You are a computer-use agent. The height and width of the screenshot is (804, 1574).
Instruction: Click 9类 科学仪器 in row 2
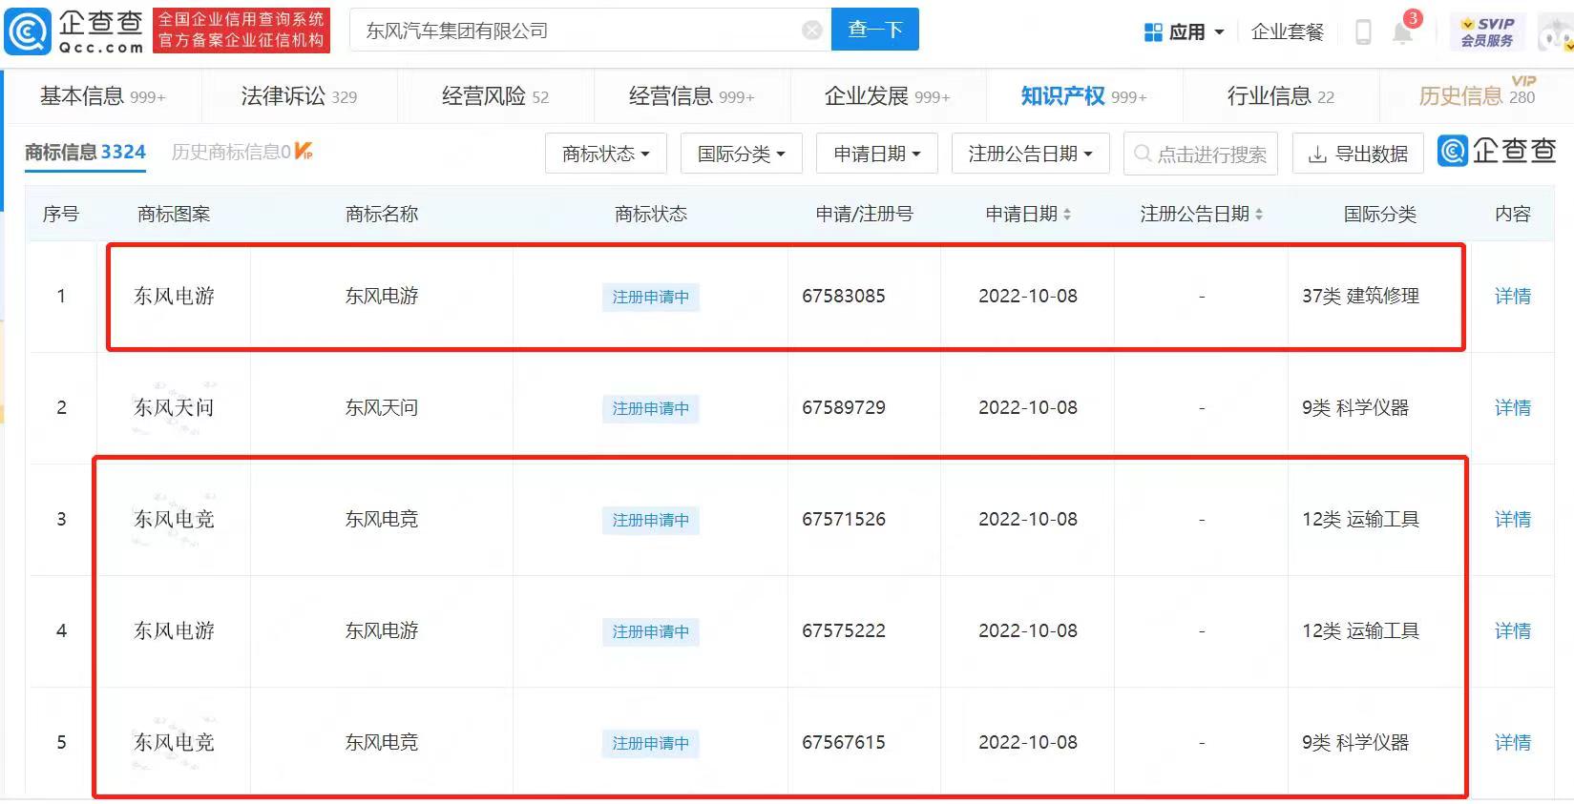click(1355, 408)
